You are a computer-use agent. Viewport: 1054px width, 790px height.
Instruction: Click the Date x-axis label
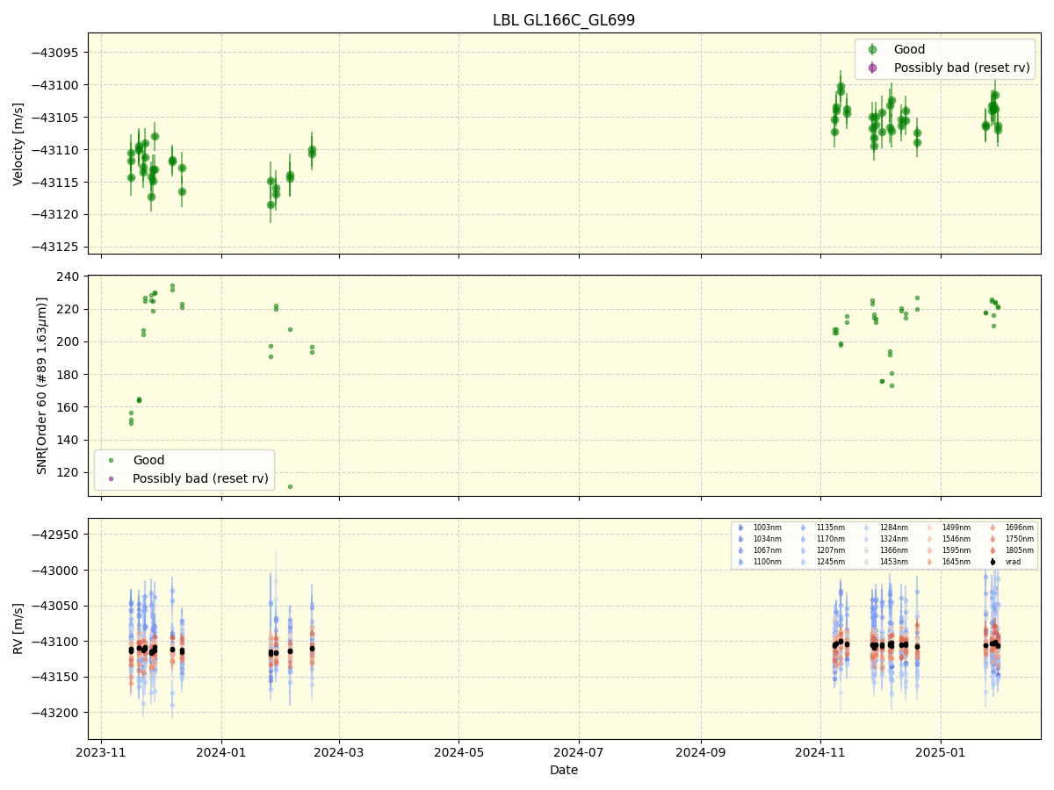coord(564,770)
